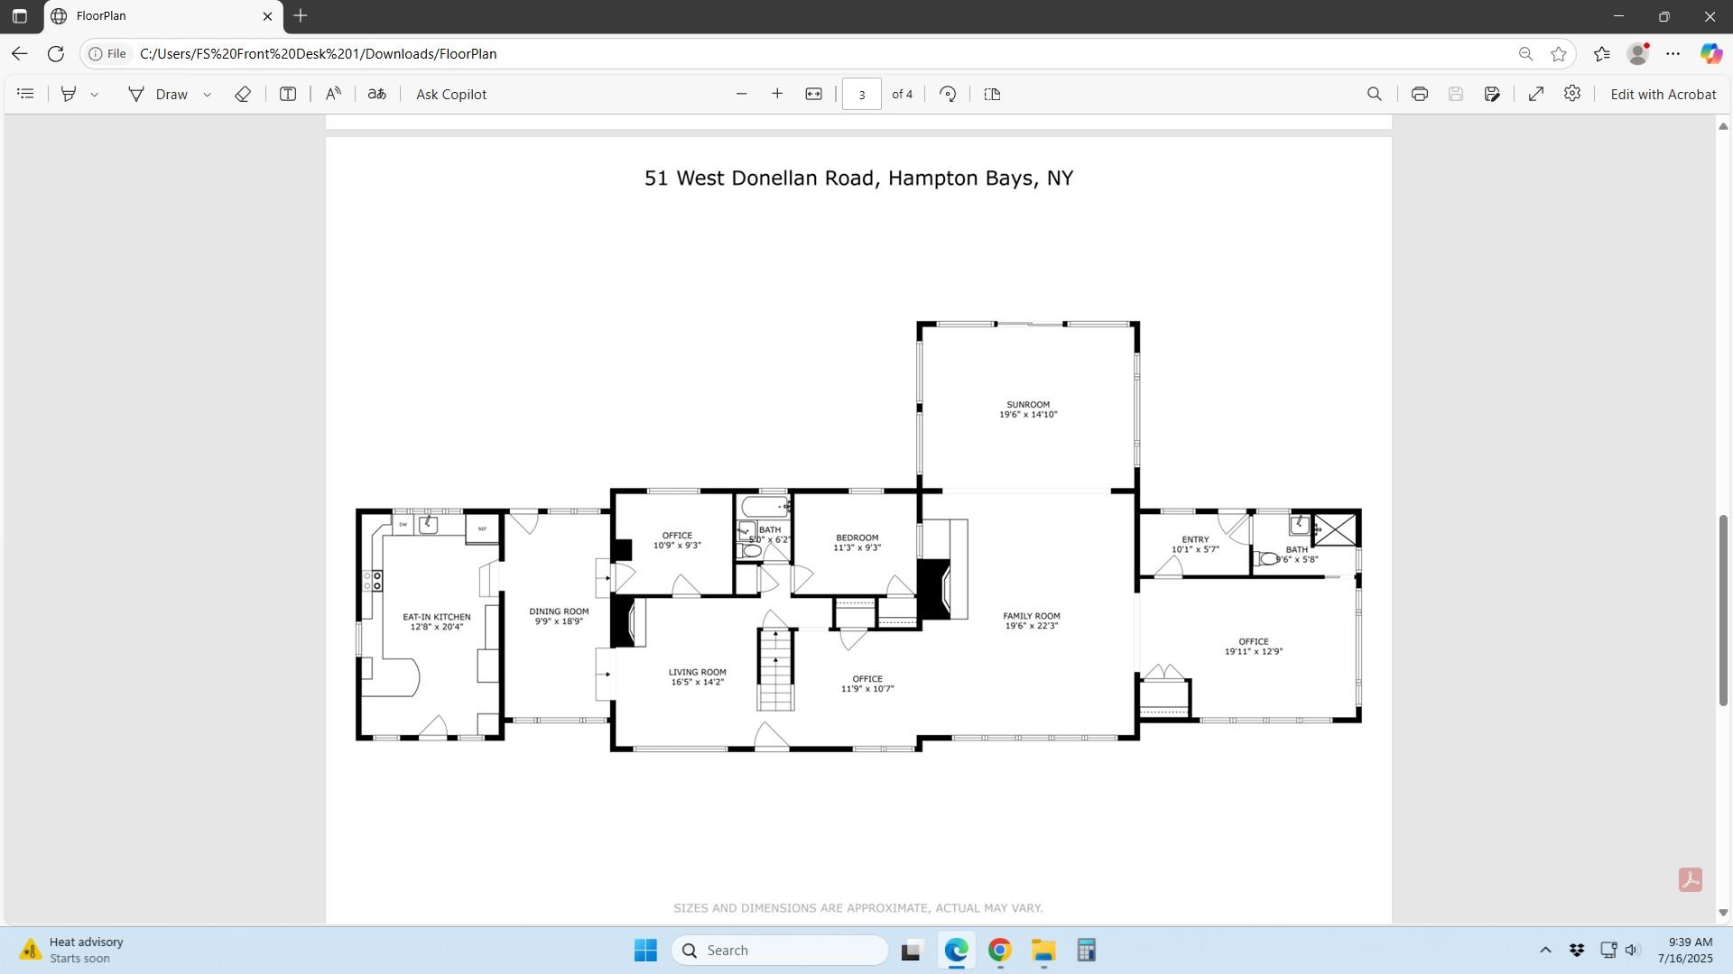Viewport: 1733px width, 974px height.
Task: Show hidden system tray icons
Action: (1545, 950)
